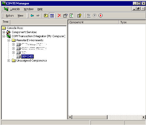Click the second remote environment server icon
This screenshot has width=146, height=125.
pos(18,48)
